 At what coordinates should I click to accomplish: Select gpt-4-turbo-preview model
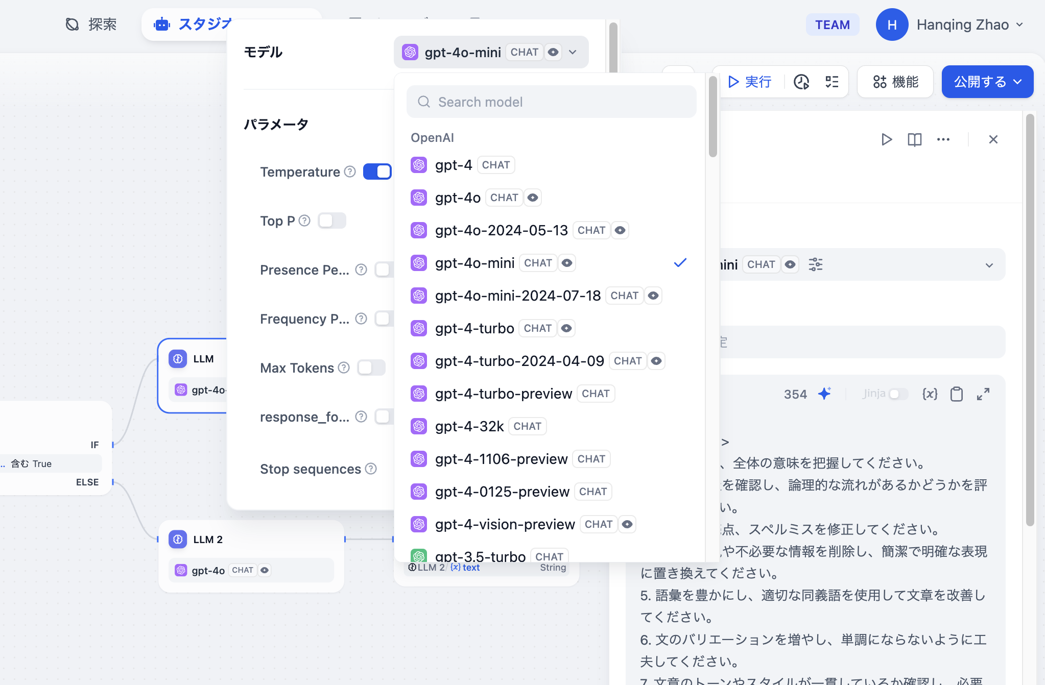click(x=549, y=394)
